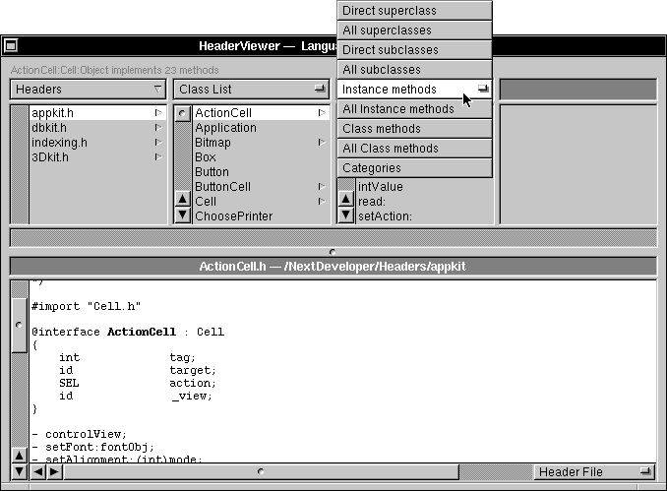Select indexing.h header
The height and width of the screenshot is (491, 667).
[97, 143]
